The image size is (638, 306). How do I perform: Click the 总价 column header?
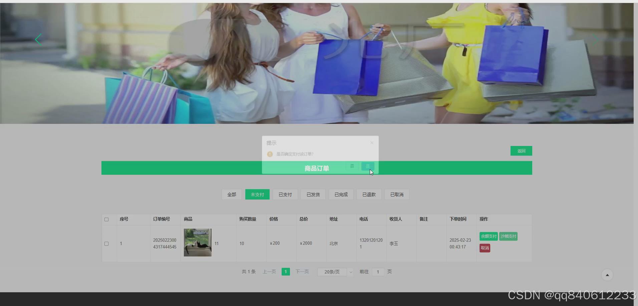coord(304,219)
